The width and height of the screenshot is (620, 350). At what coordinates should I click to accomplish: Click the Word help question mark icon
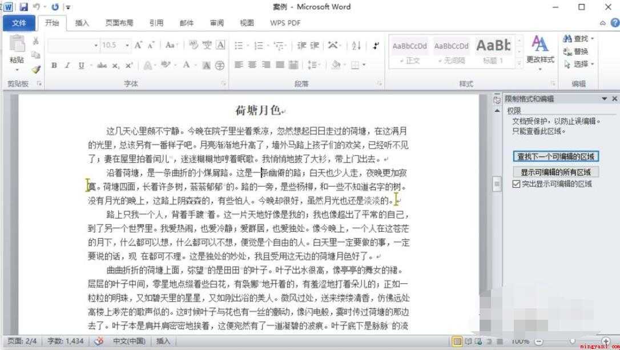click(x=615, y=23)
